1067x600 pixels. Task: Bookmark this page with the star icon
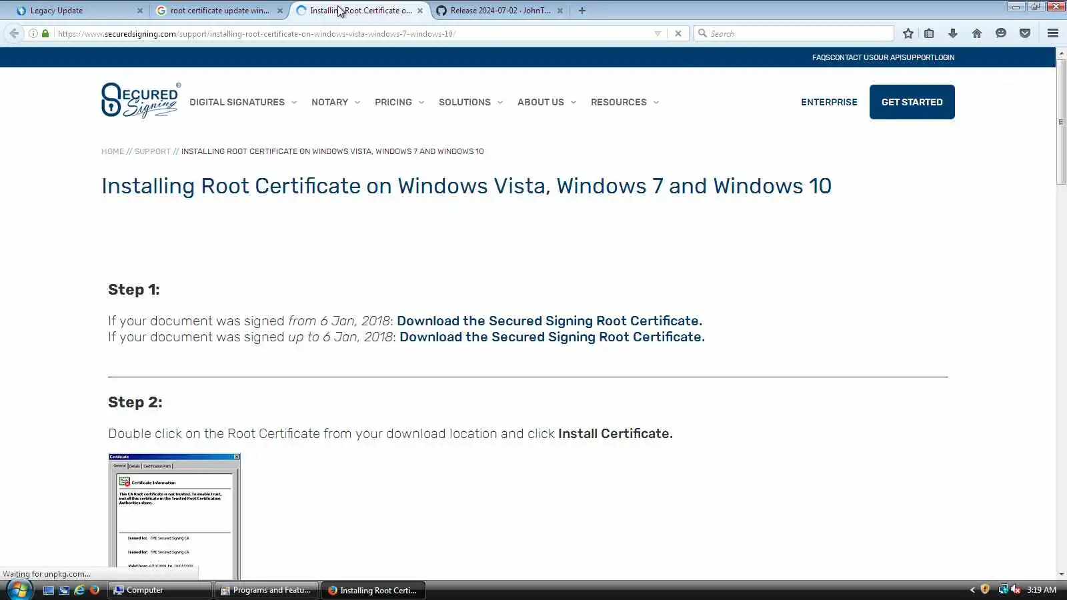tap(908, 33)
